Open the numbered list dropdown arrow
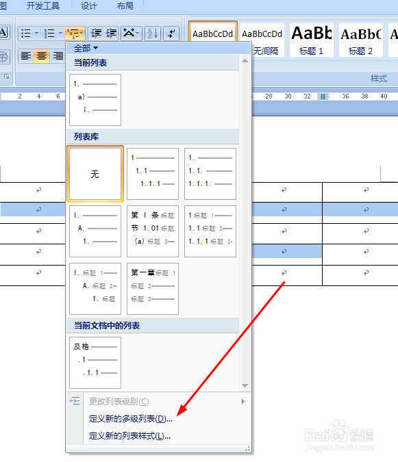The height and width of the screenshot is (462, 398). click(60, 34)
